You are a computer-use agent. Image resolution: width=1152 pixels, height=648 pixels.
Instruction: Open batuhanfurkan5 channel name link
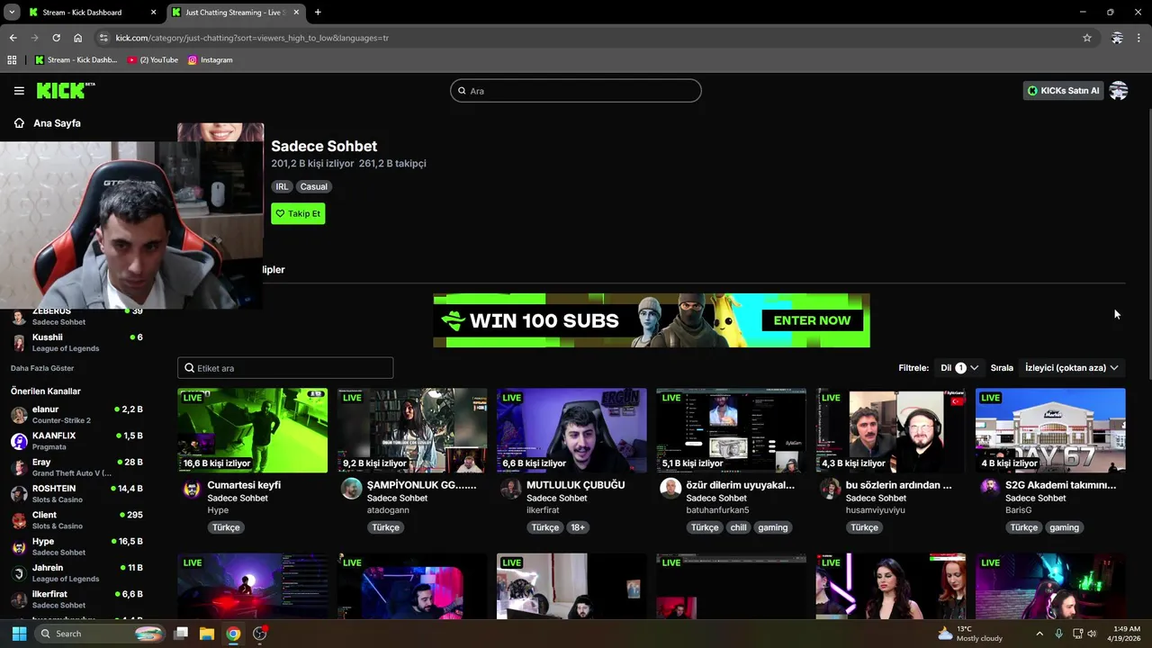coord(717,510)
